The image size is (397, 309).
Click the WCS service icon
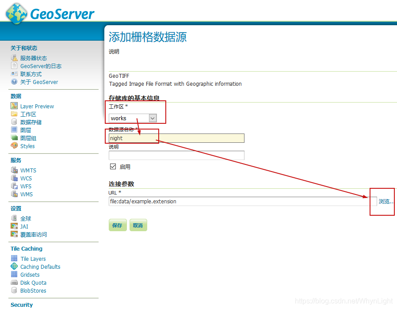(14, 178)
